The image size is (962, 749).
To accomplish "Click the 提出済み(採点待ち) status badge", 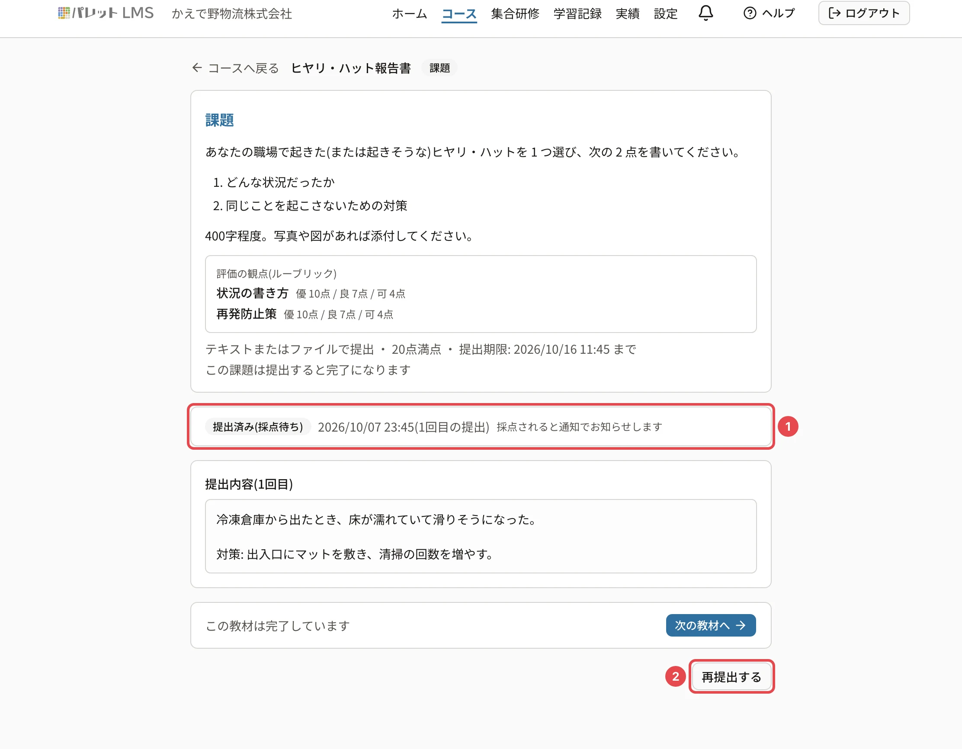I will [258, 427].
